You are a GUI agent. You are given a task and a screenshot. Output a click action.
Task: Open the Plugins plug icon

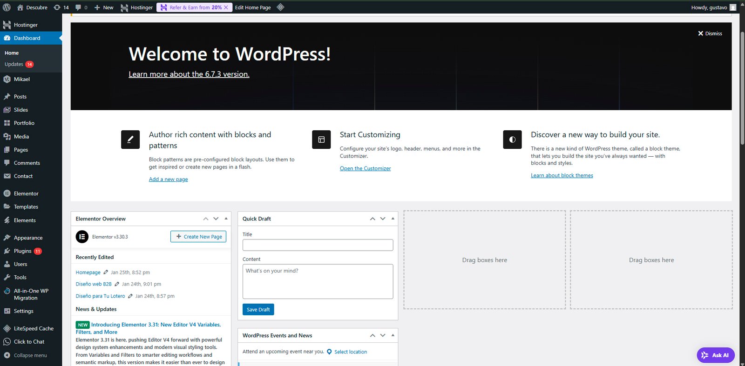[7, 251]
